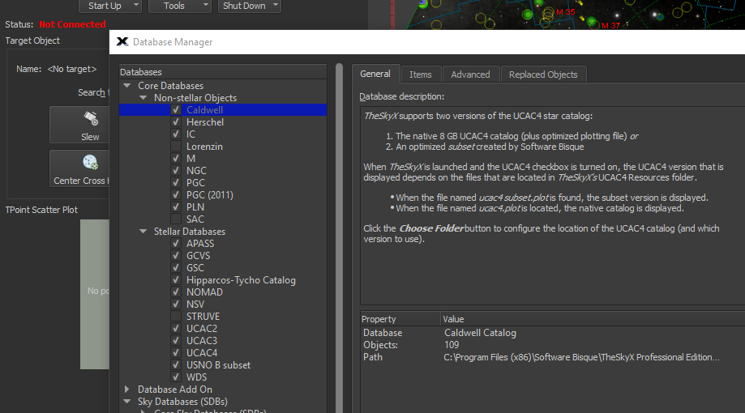This screenshot has height=413, width=745.
Task: Open the Tools dropdown arrow
Action: [206, 5]
